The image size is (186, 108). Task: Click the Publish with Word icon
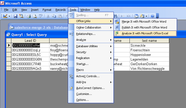(x=117, y=27)
